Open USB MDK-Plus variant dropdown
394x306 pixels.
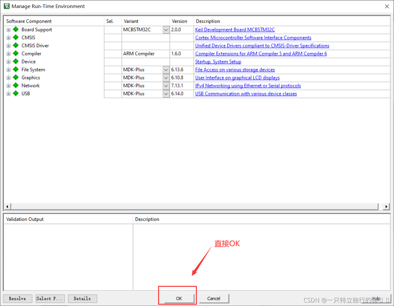tap(166, 94)
